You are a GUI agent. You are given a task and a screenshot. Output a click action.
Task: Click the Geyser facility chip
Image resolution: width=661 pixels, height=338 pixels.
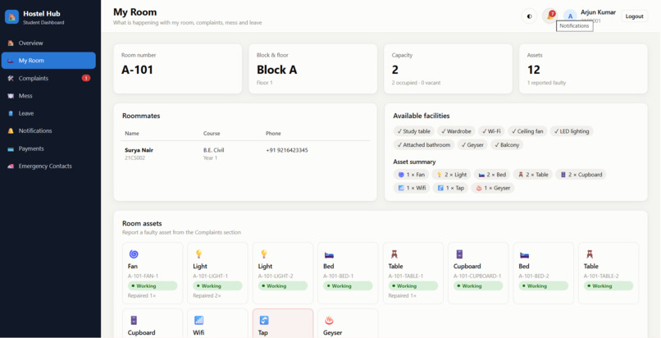(472, 144)
